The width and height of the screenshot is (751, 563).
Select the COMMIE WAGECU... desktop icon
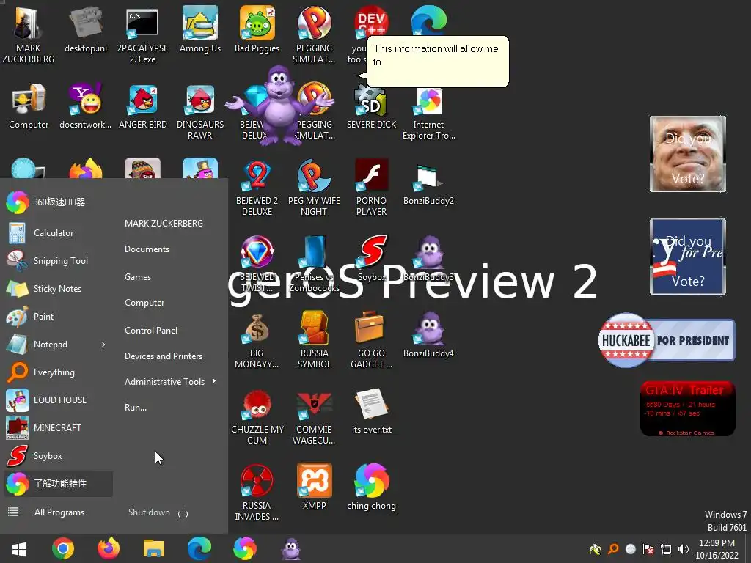coord(314,416)
